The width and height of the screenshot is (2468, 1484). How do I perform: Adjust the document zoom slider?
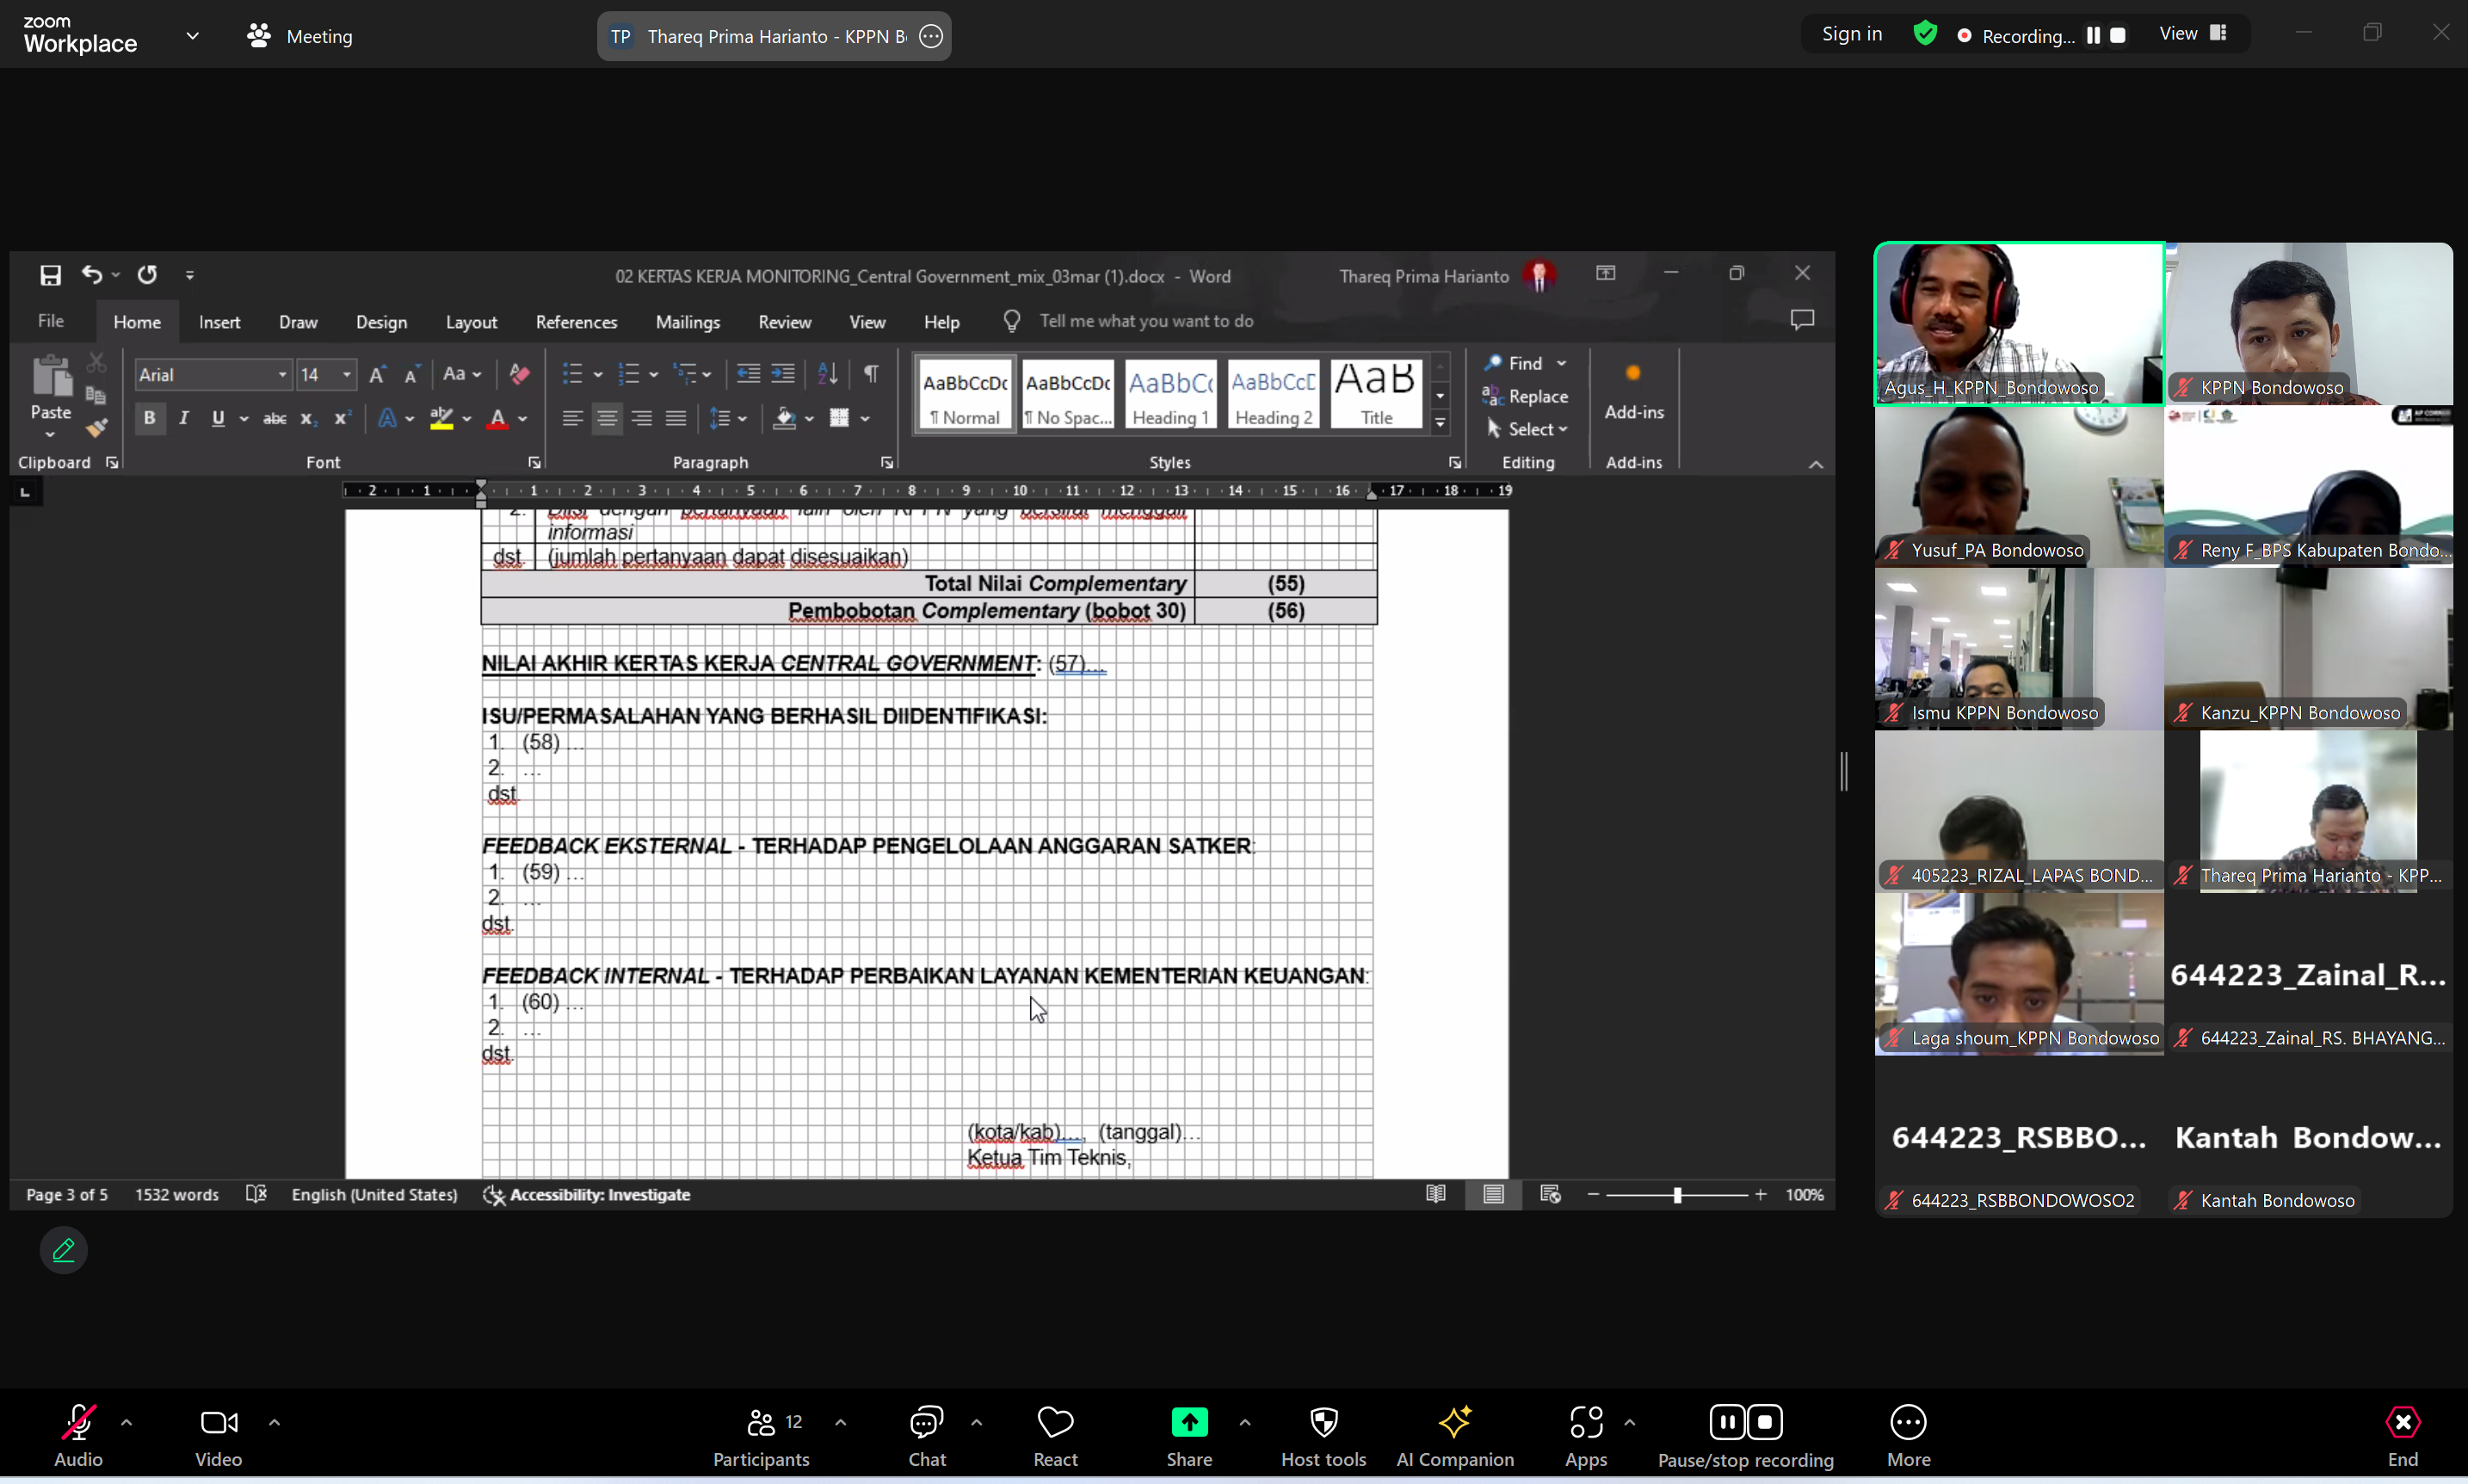(x=1677, y=1194)
